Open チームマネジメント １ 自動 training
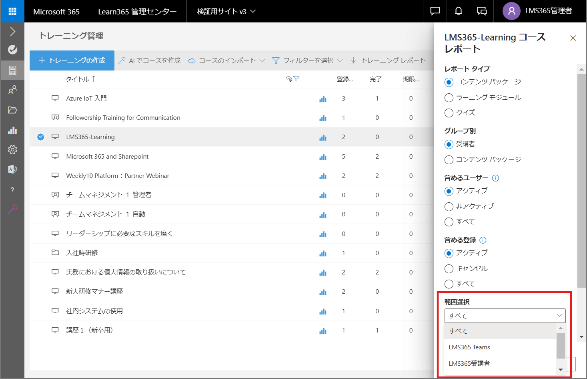This screenshot has width=587, height=379. pyautogui.click(x=106, y=214)
